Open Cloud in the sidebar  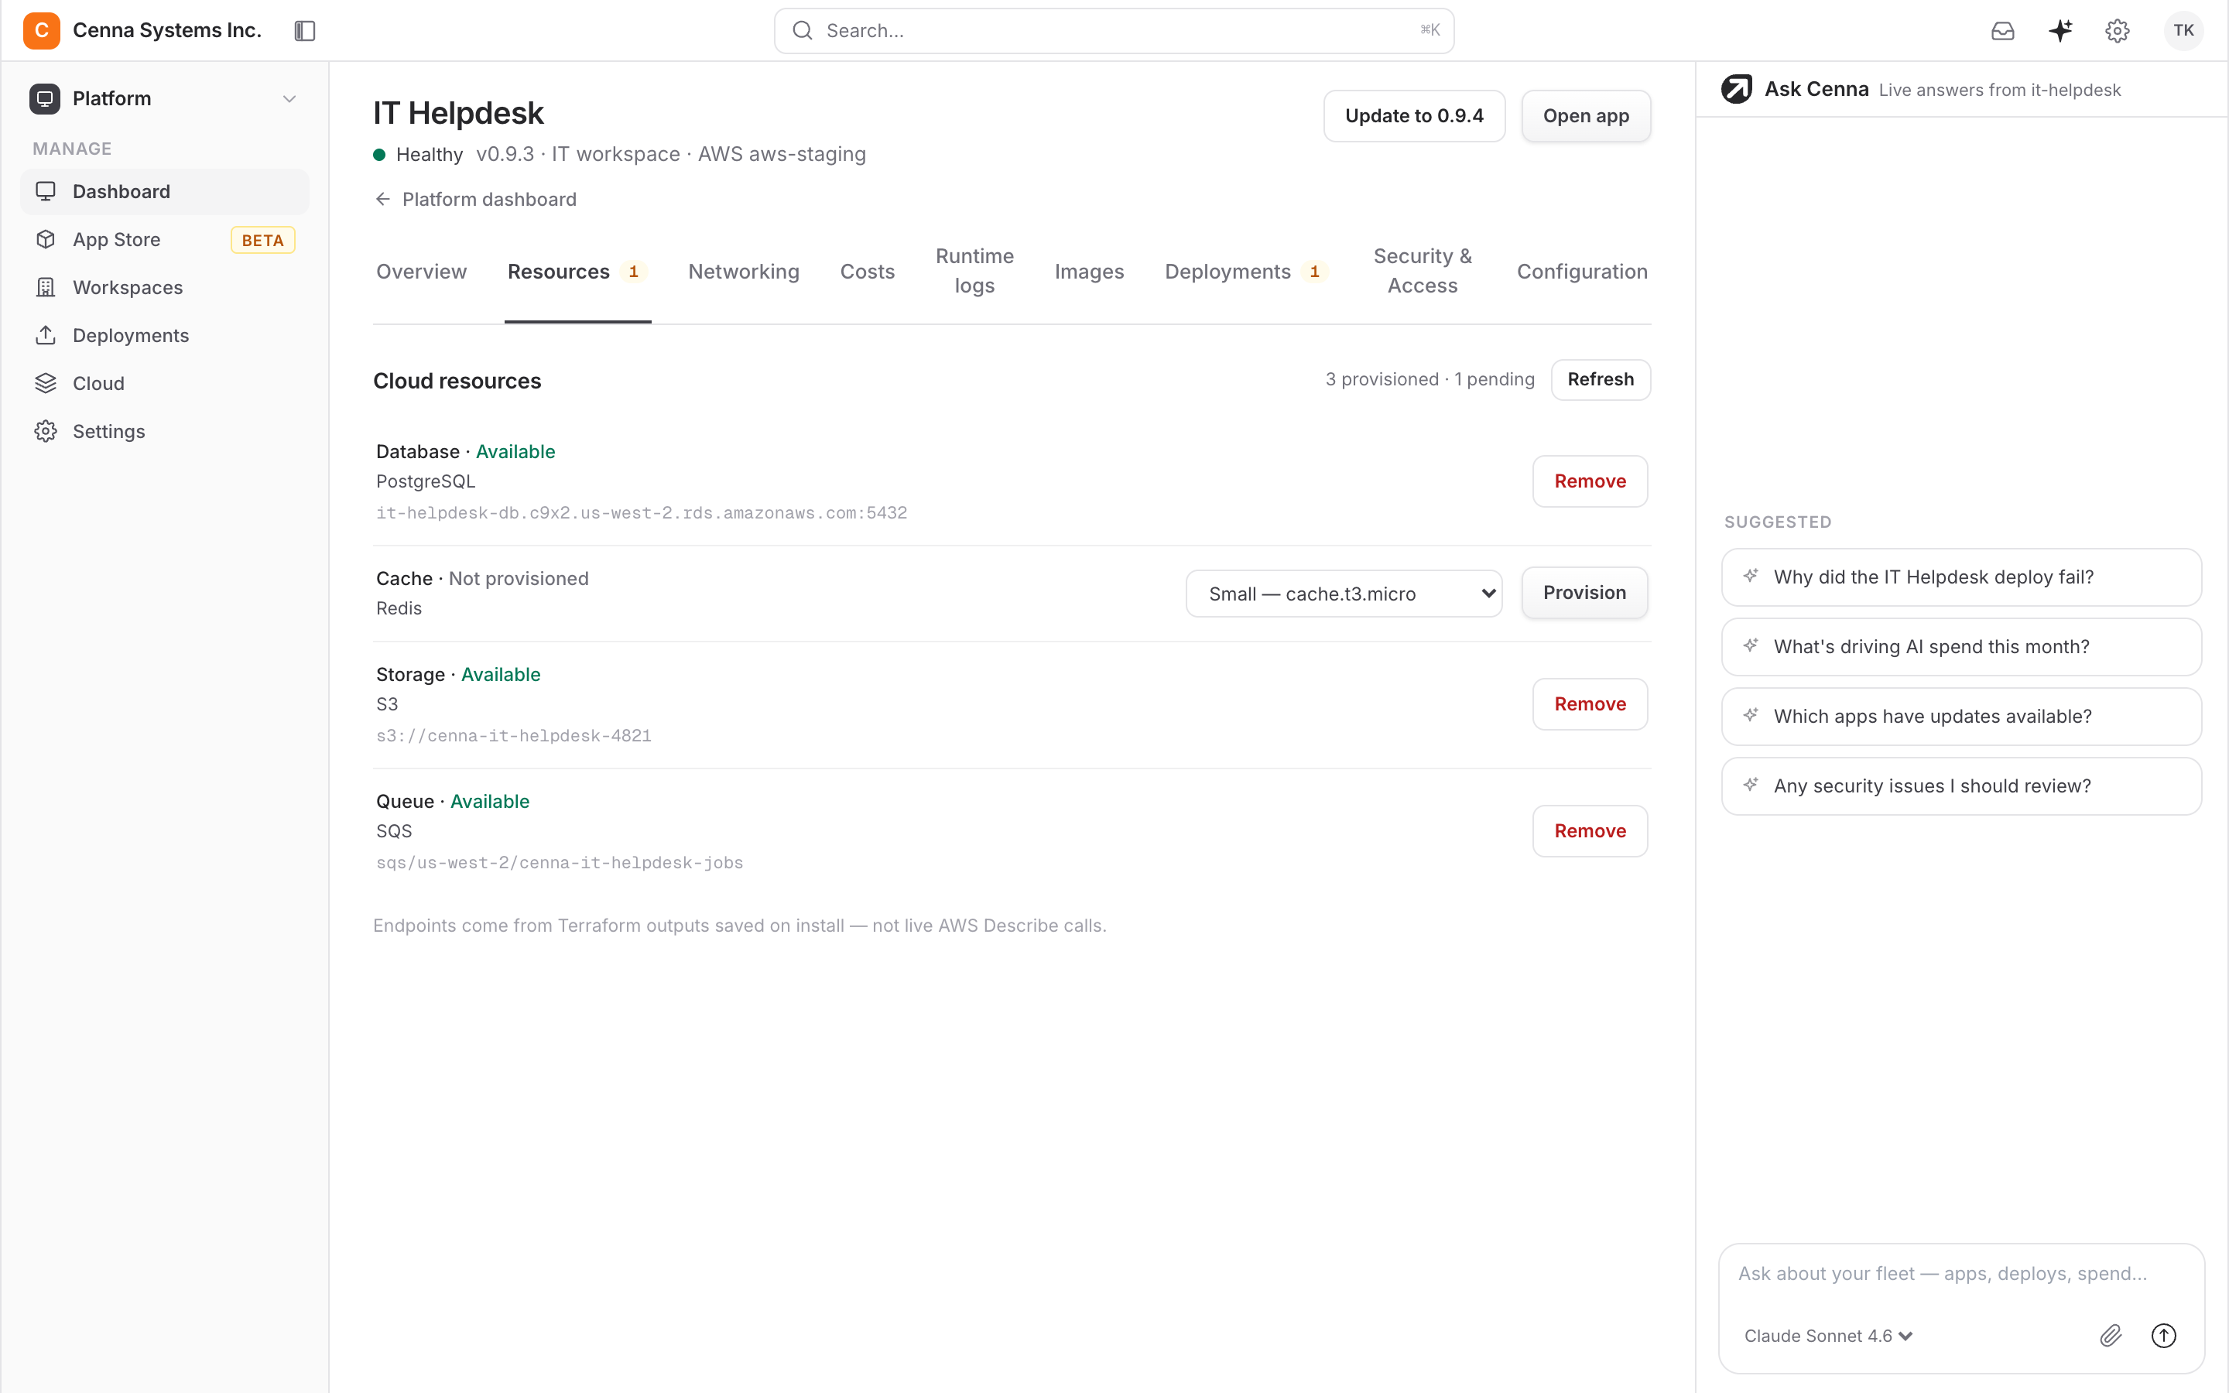point(165,383)
